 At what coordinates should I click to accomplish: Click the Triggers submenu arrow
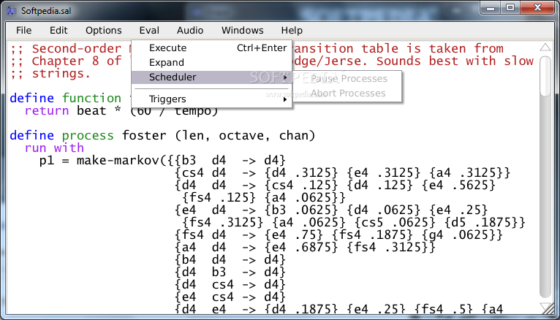[x=285, y=99]
